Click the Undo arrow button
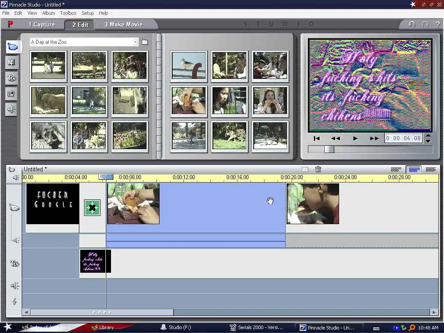Image resolution: width=444 pixels, height=333 pixels. click(412, 24)
